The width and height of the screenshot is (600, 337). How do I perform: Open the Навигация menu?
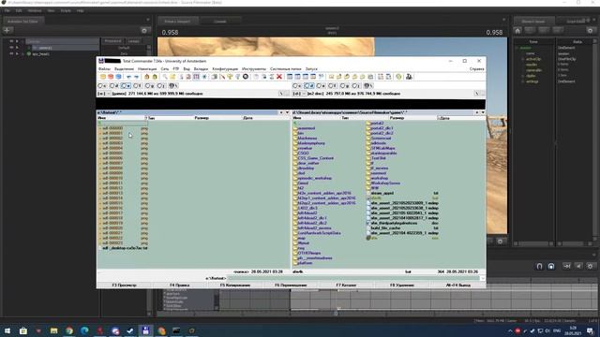(x=147, y=69)
